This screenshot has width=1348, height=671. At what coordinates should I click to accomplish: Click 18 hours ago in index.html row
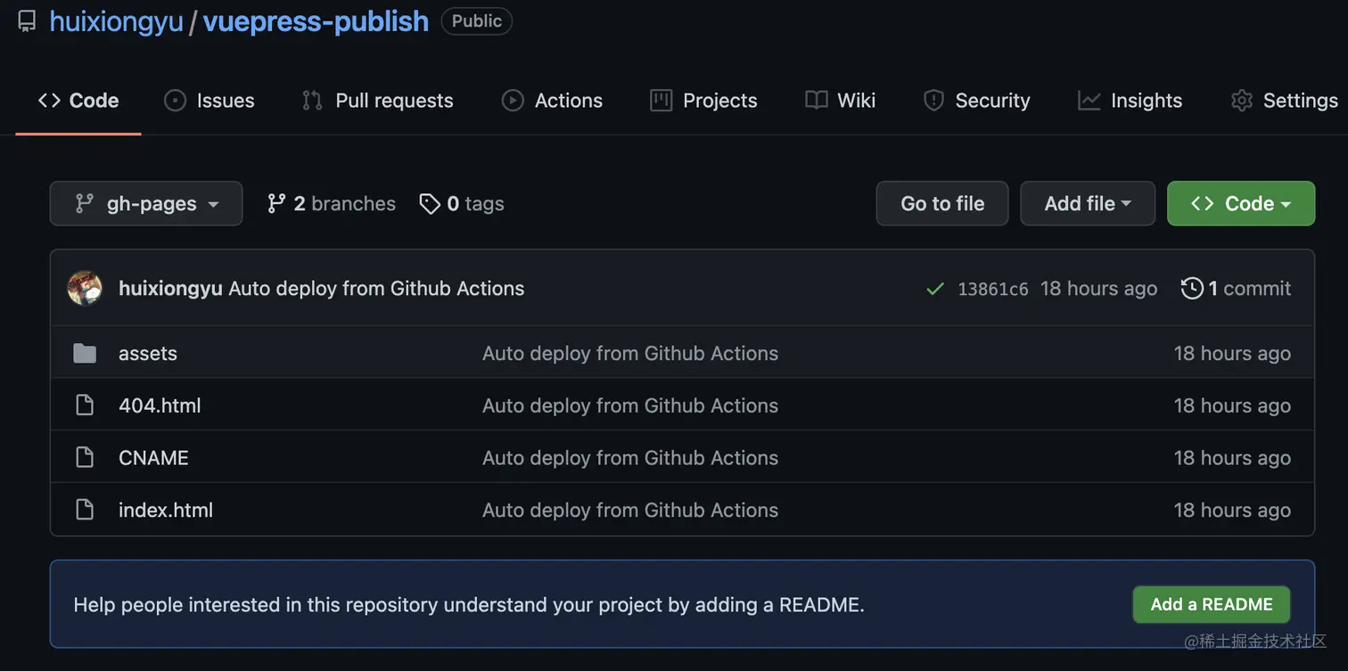[x=1232, y=510]
